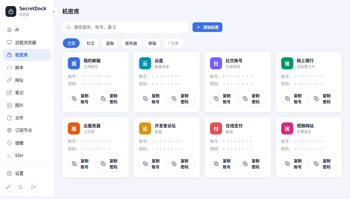Copy password for 云服务器
This screenshot has width=350, height=199.
click(110, 164)
